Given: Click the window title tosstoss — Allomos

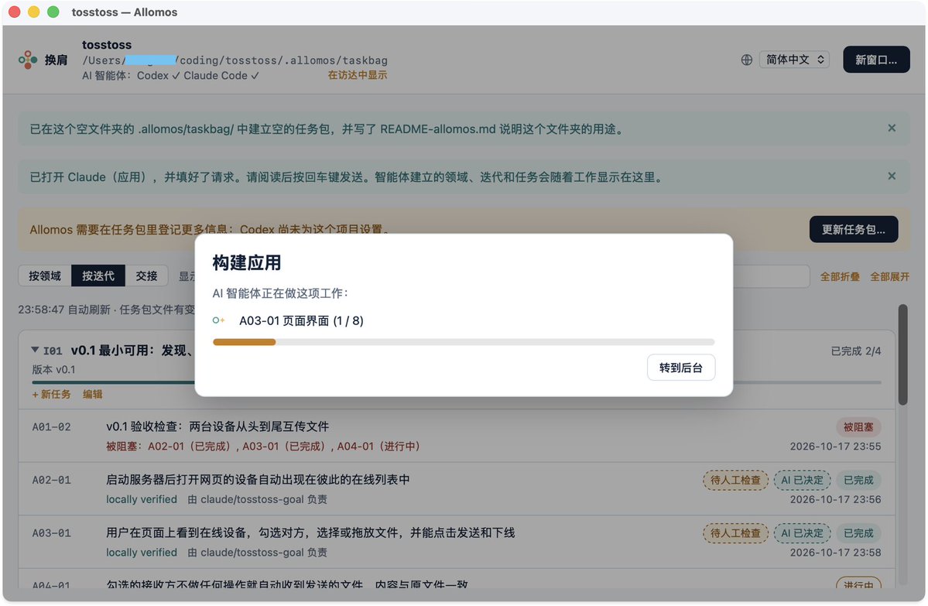Looking at the screenshot, I should [125, 12].
